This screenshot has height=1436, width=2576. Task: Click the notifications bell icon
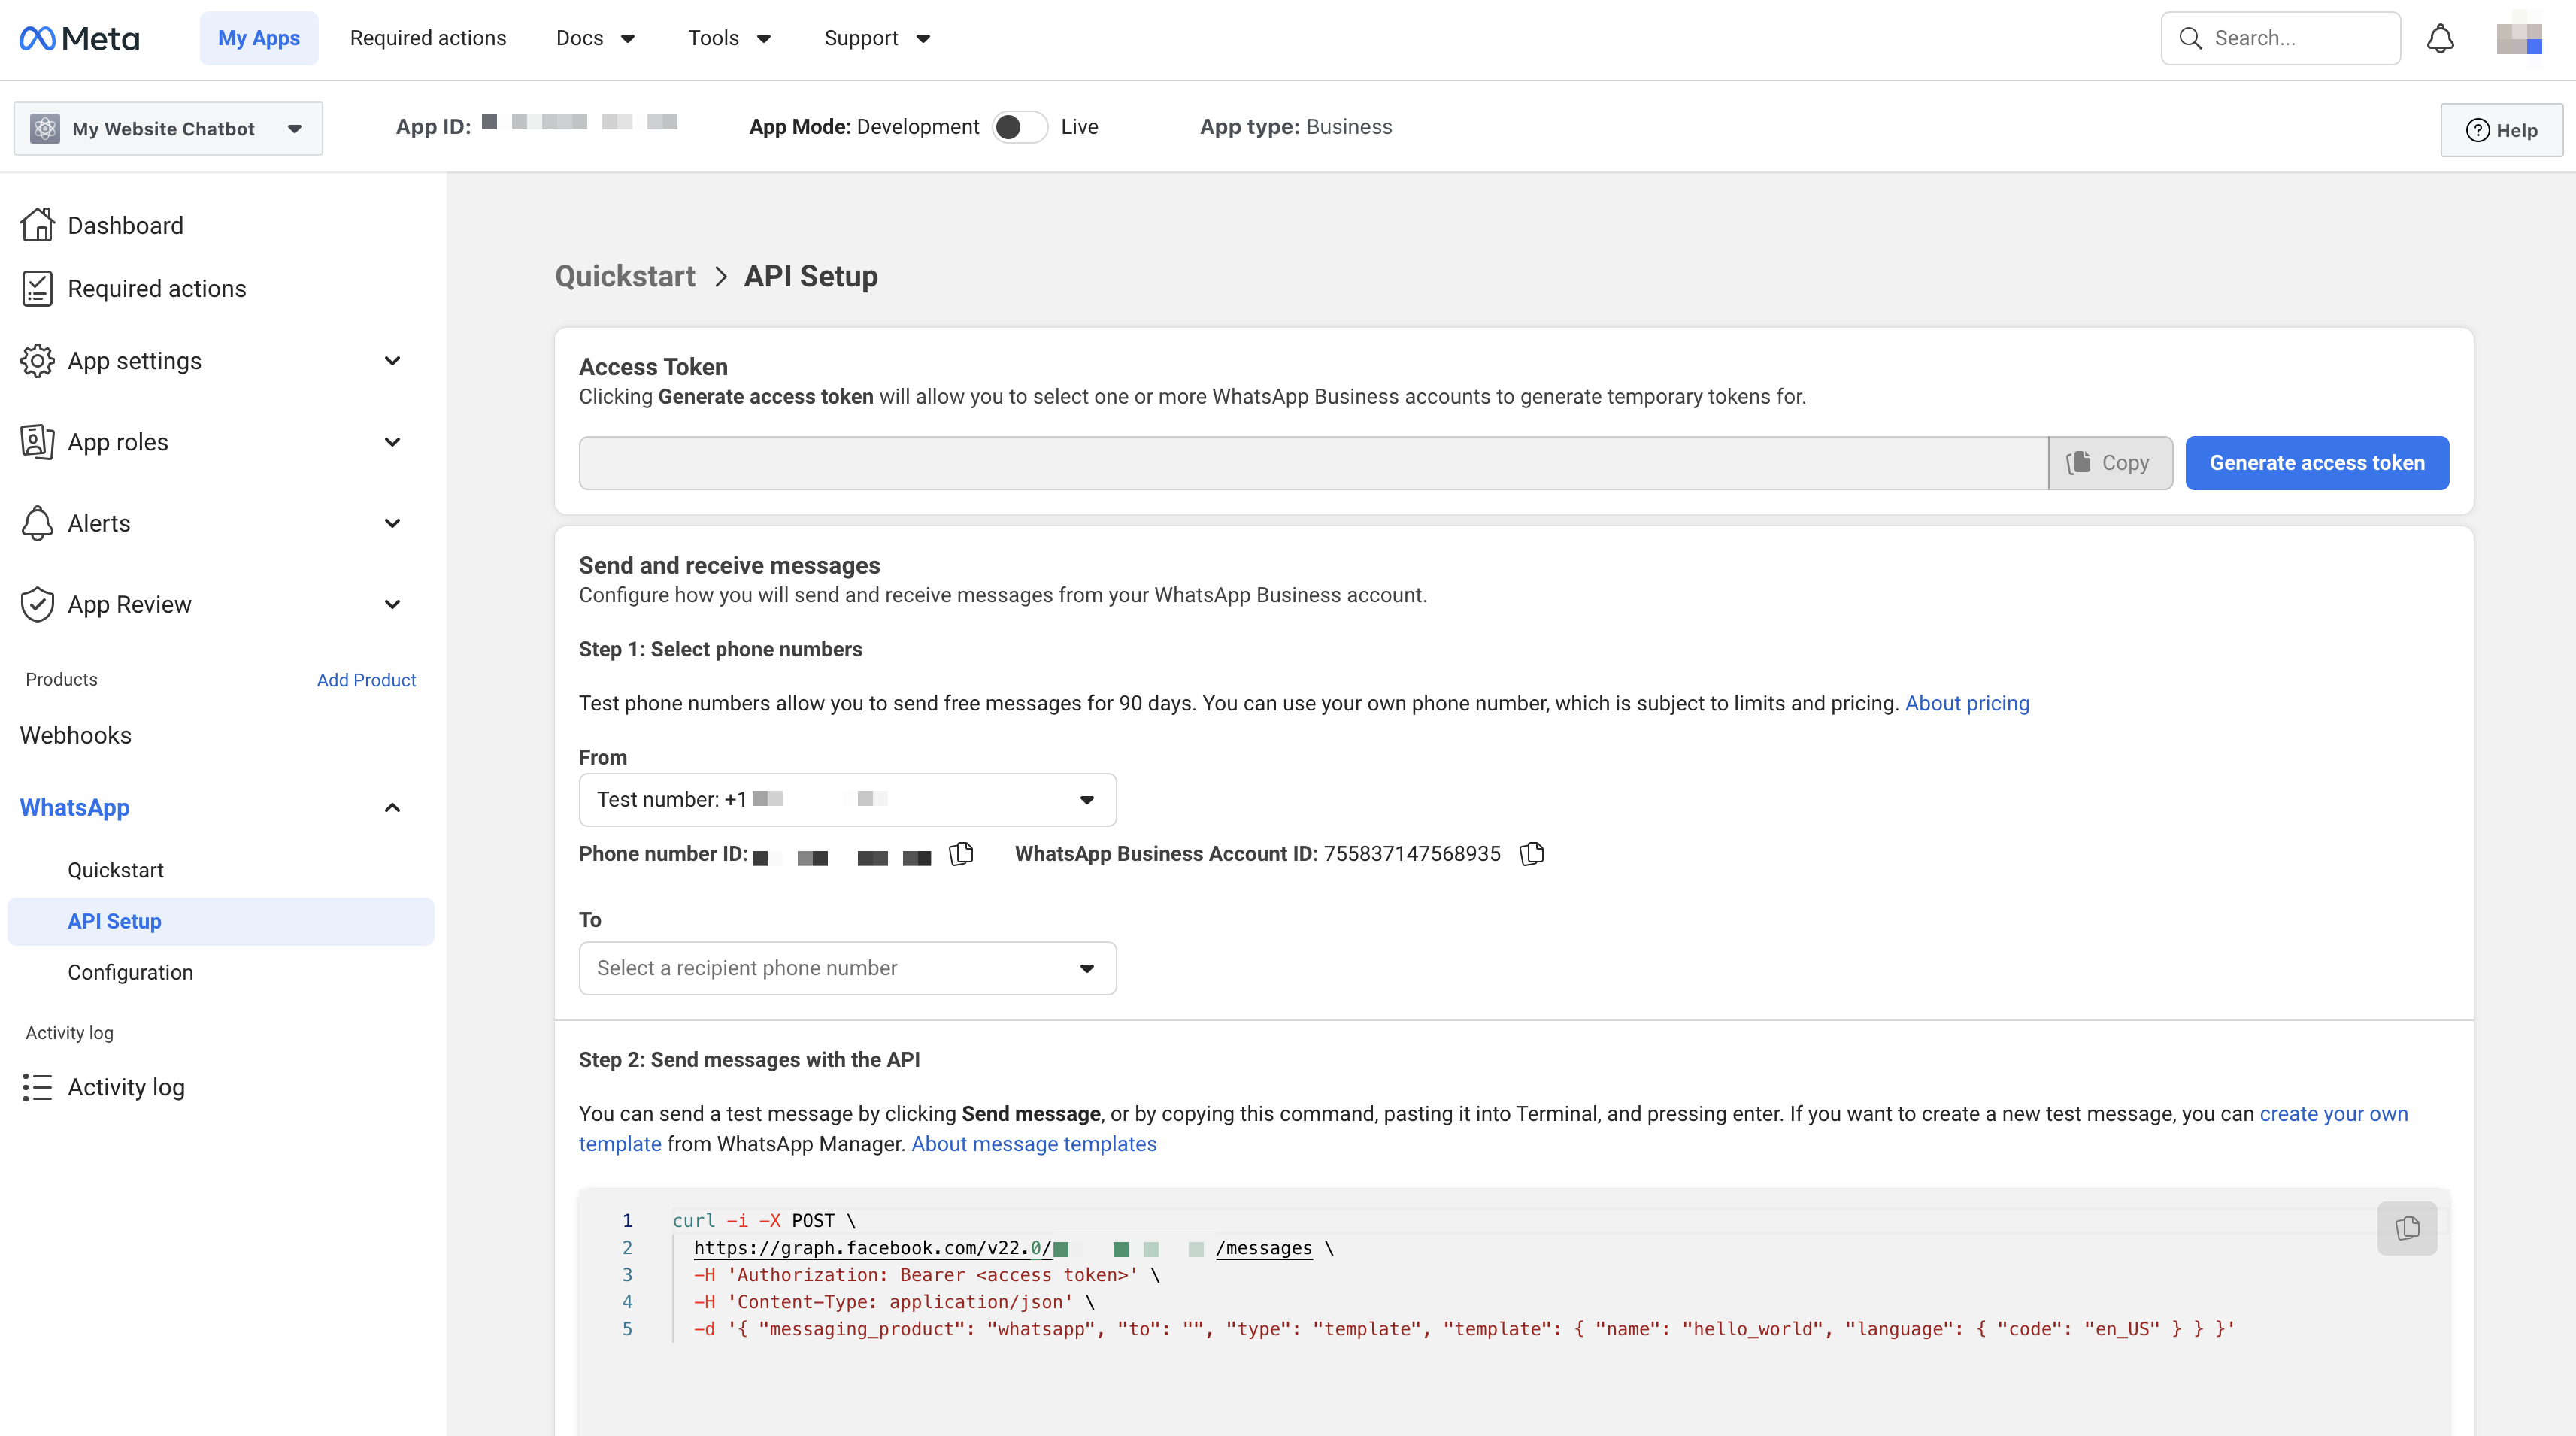(2440, 38)
